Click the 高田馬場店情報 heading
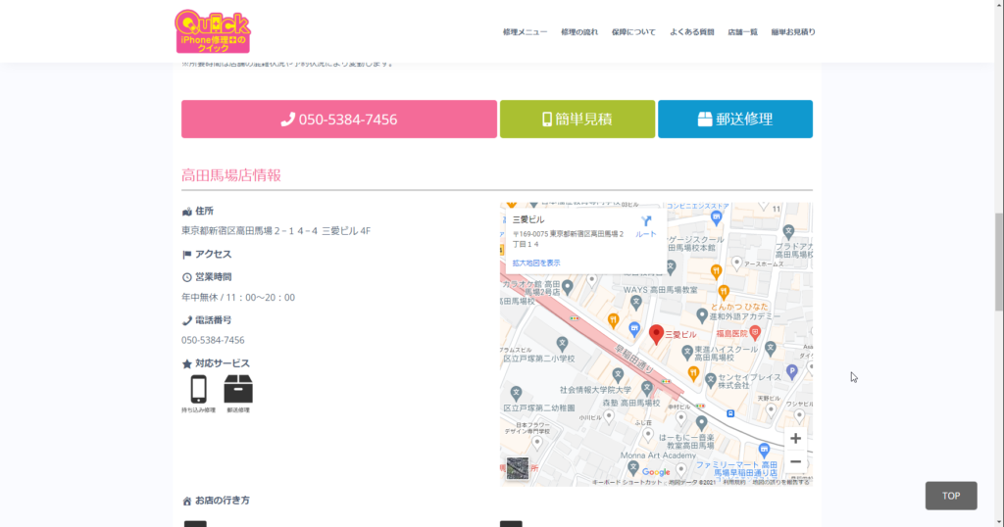This screenshot has width=1004, height=527. (231, 175)
